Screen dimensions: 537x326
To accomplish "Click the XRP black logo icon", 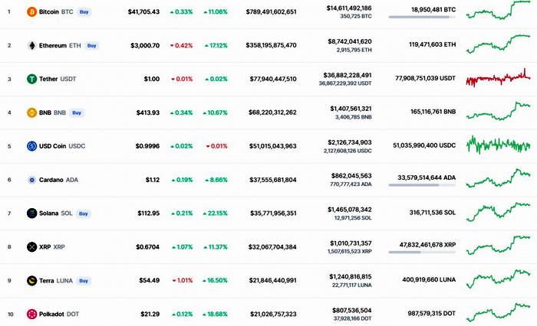I will point(31,247).
